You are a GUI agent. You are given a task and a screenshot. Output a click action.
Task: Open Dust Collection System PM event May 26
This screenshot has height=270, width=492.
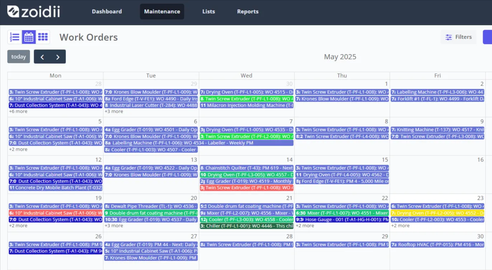[x=56, y=251]
